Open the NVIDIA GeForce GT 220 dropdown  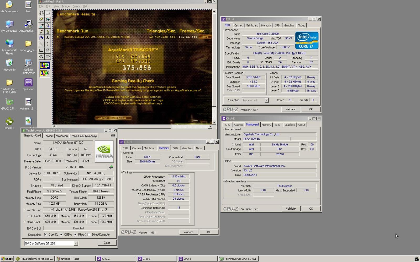[x=76, y=243]
